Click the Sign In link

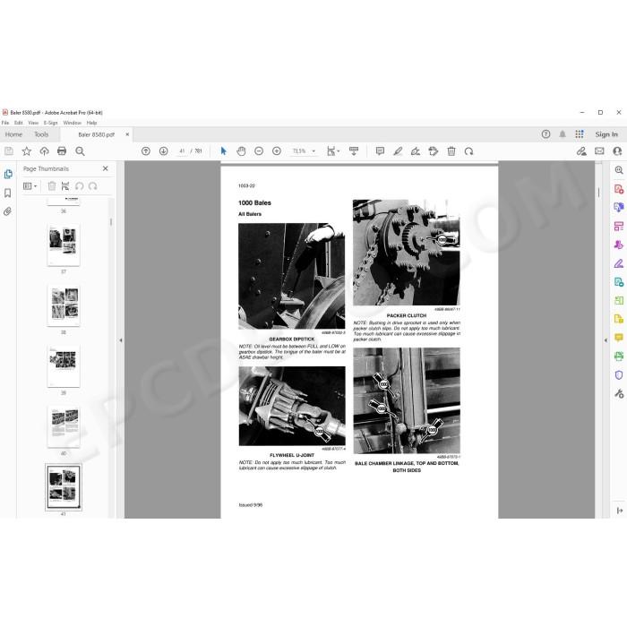[606, 134]
